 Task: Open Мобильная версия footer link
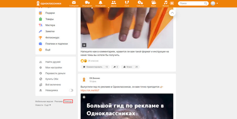[x=44, y=101]
